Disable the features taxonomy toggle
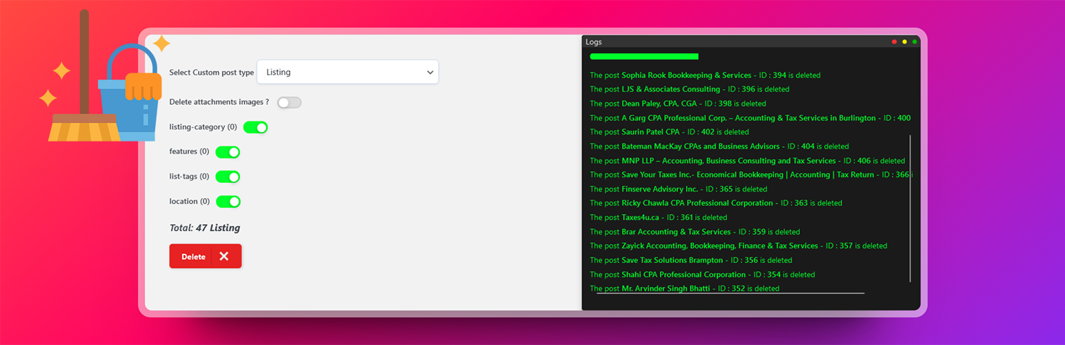This screenshot has height=345, width=1065. click(228, 152)
